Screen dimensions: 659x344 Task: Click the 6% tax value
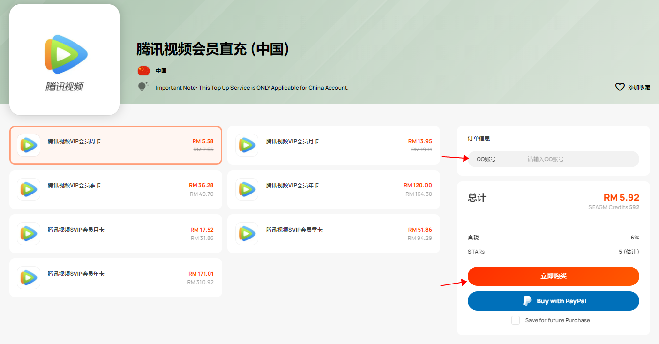tap(635, 238)
